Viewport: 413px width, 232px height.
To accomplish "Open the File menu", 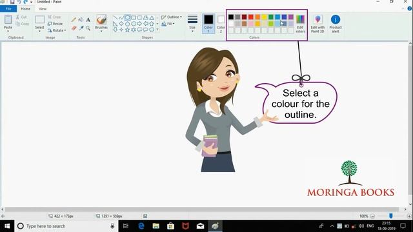I will (8, 8).
